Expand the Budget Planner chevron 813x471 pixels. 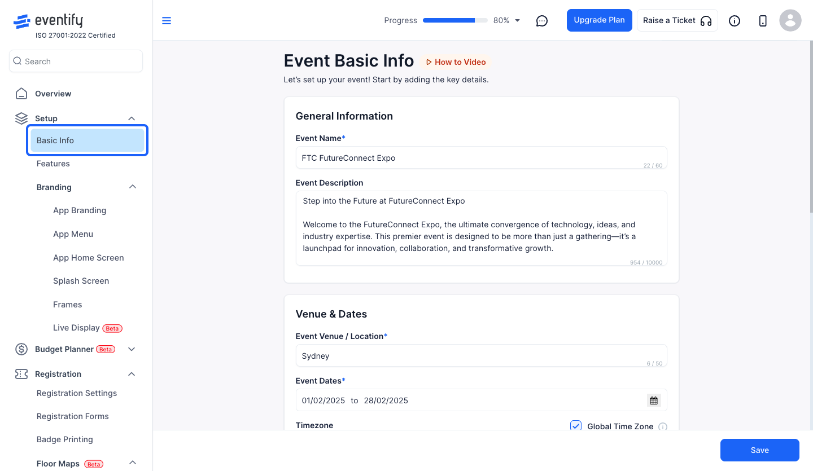(132, 349)
